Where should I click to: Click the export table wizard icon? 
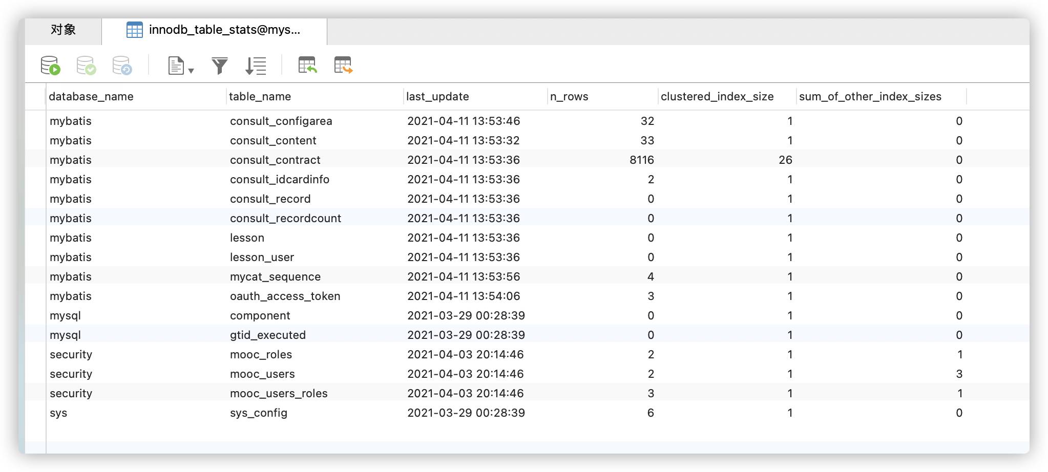point(343,65)
